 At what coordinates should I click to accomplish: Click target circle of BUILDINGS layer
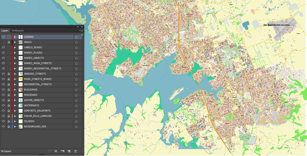76,90
